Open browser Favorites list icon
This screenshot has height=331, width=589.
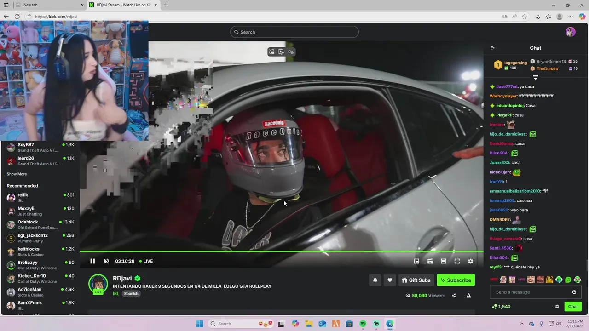(x=549, y=17)
